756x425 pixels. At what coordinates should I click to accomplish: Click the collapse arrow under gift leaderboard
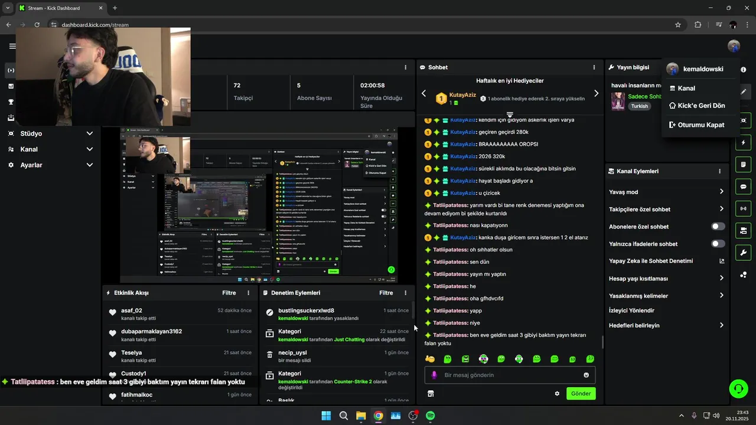[x=510, y=114]
